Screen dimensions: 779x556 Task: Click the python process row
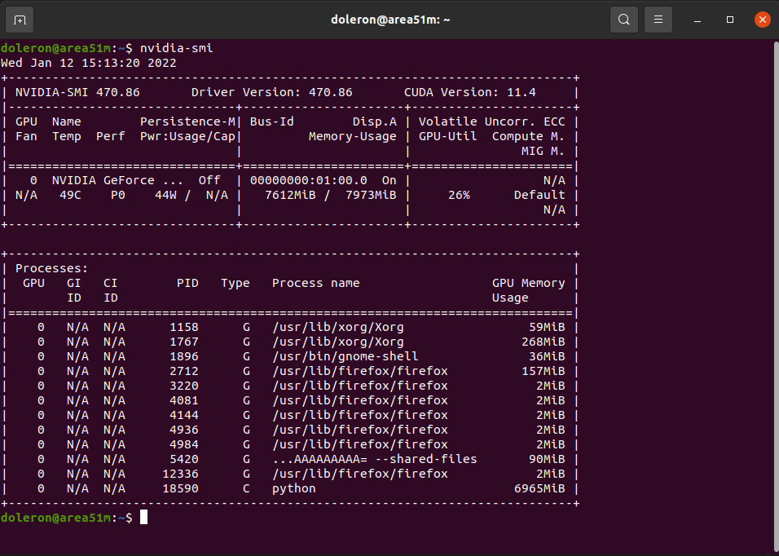[x=290, y=488]
